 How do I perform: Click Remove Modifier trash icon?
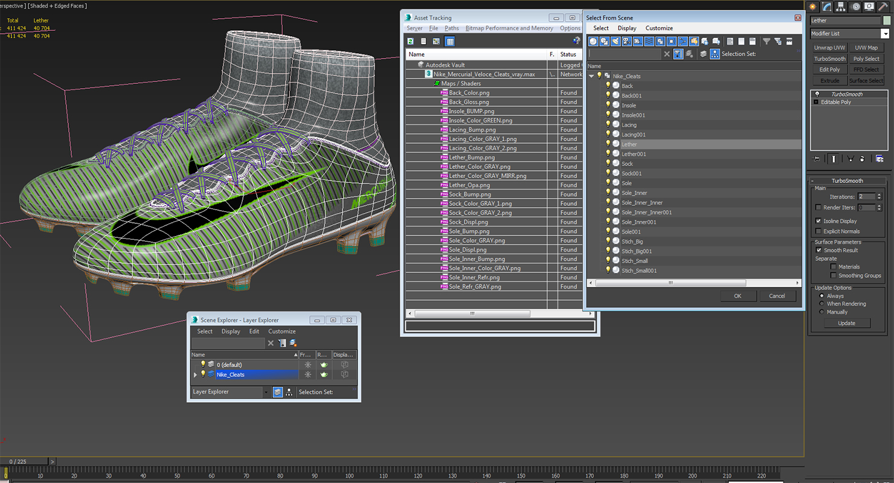click(x=862, y=158)
